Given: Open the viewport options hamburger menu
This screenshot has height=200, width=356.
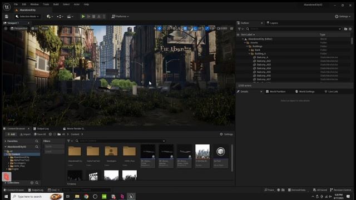Looking at the screenshot, I should coord(6,28).
